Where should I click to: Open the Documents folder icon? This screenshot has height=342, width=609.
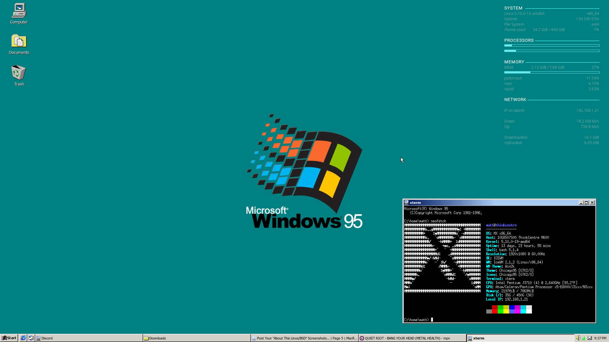point(19,44)
